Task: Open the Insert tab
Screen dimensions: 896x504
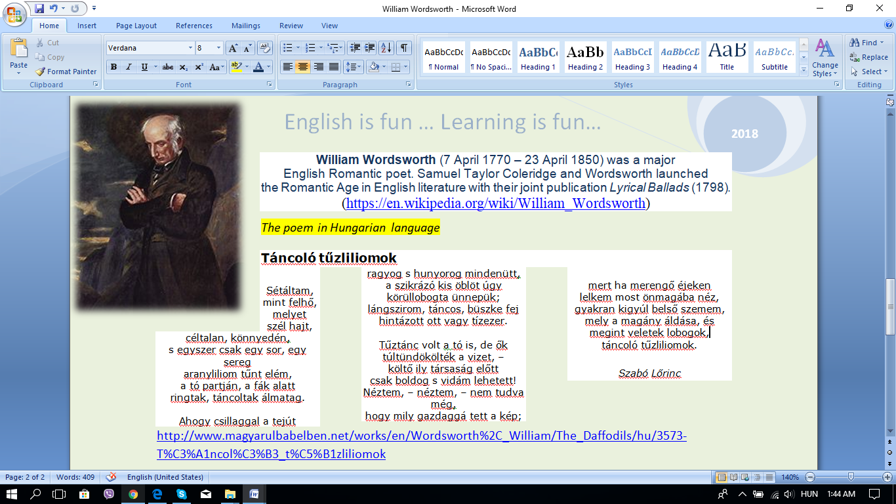Action: pyautogui.click(x=87, y=26)
